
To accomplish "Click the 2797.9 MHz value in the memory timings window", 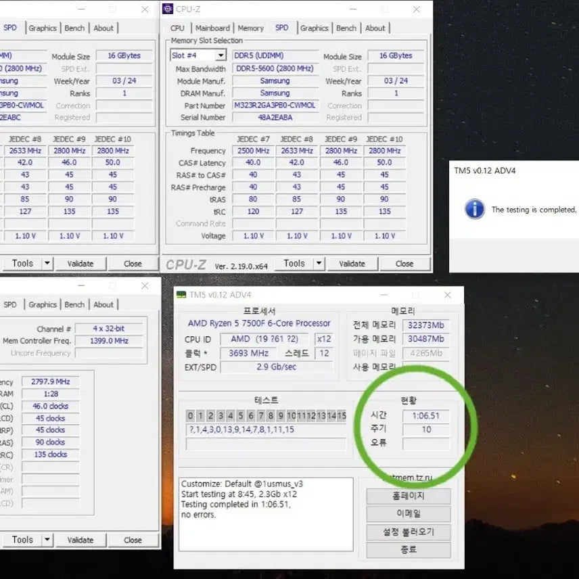I will pyautogui.click(x=51, y=381).
